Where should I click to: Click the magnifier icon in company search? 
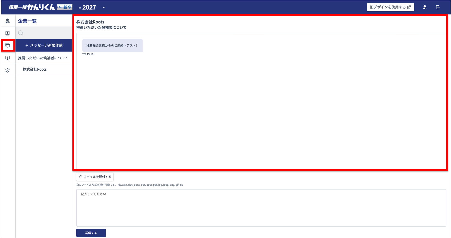(x=21, y=33)
